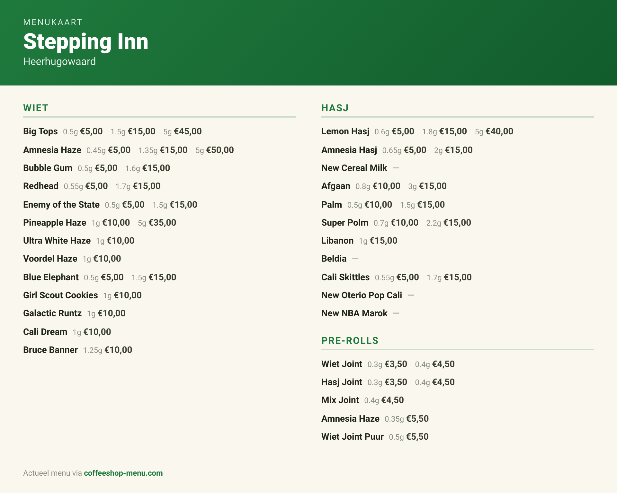Image resolution: width=617 pixels, height=493 pixels.
Task: Click the Amnesia Hasj item
Action: point(349,150)
